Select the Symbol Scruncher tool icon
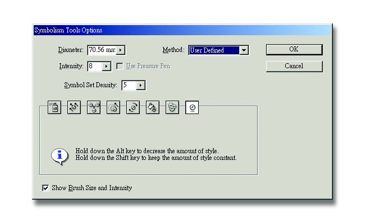 pos(94,107)
